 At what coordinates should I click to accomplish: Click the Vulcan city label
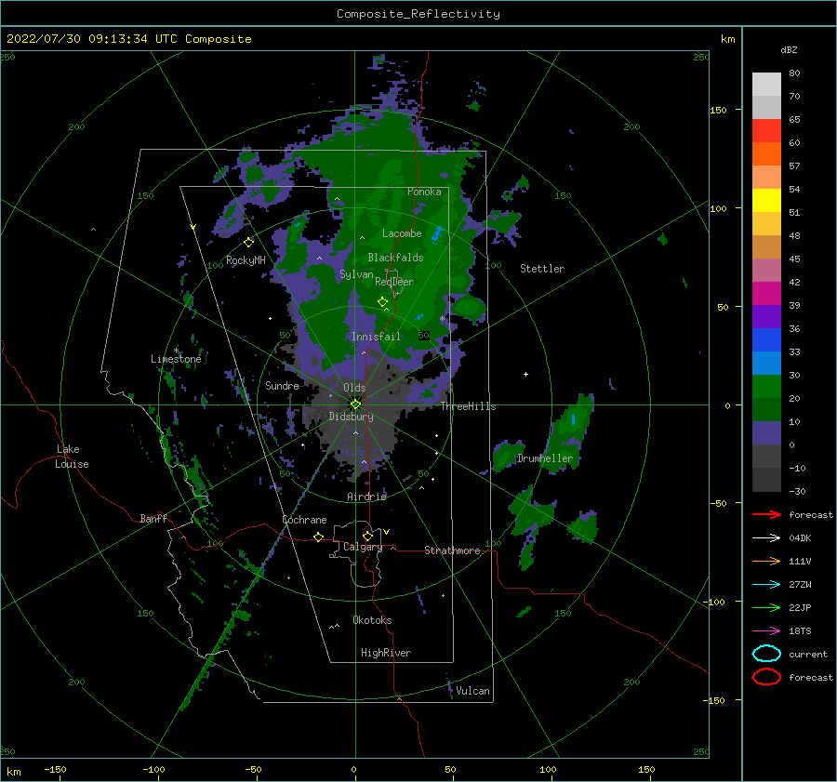click(472, 691)
